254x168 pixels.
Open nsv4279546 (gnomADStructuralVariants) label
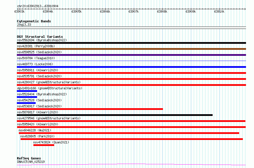point(49,118)
